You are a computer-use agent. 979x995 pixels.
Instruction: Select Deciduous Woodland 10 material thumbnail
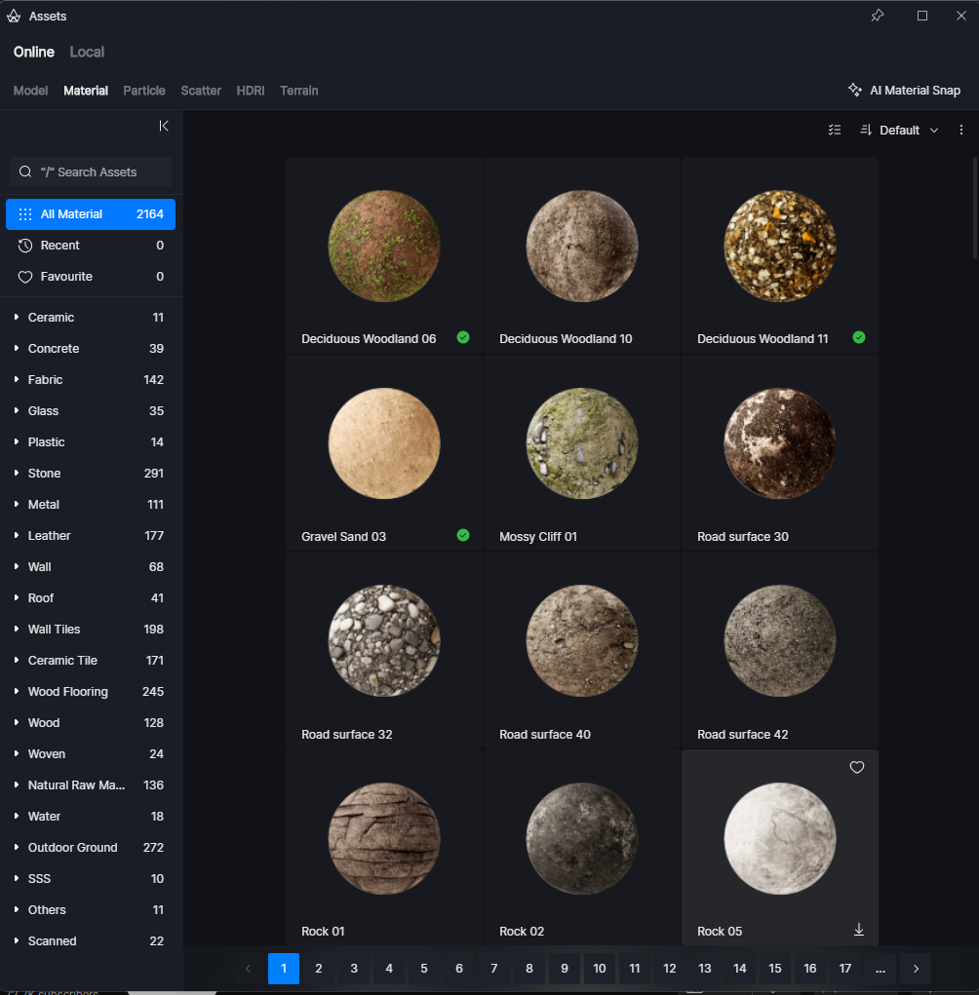[x=582, y=247]
